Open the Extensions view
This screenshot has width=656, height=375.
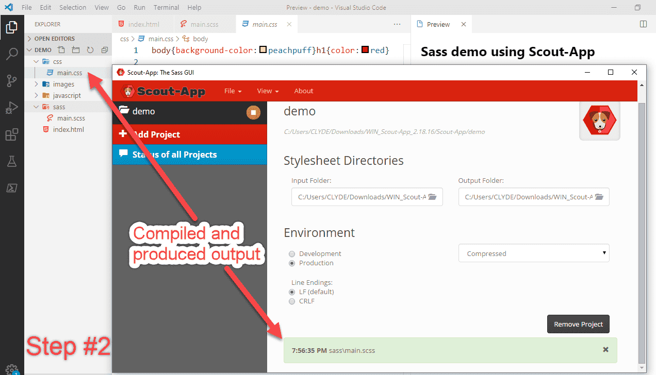point(11,134)
